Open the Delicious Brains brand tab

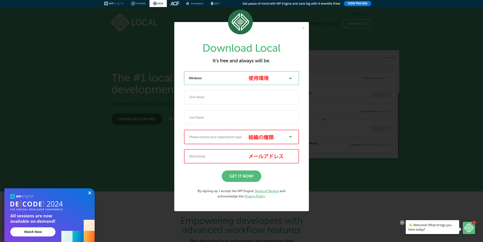pyautogui.click(x=215, y=4)
